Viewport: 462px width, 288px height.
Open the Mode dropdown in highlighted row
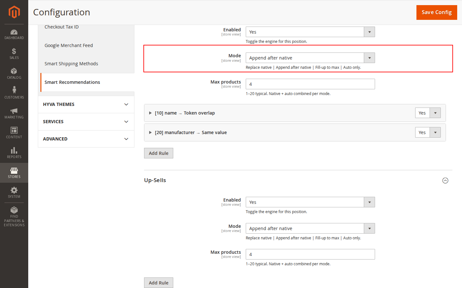[310, 58]
